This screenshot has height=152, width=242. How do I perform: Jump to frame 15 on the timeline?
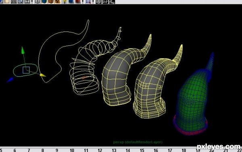tap(142, 150)
